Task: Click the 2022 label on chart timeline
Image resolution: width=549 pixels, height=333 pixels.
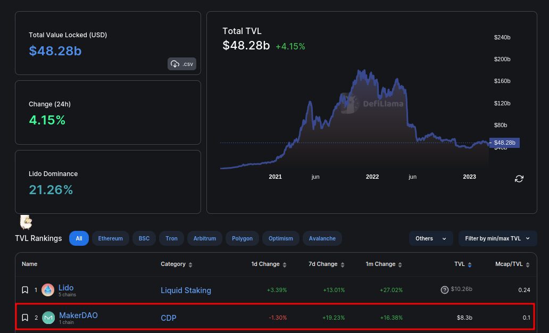Action: pyautogui.click(x=372, y=177)
